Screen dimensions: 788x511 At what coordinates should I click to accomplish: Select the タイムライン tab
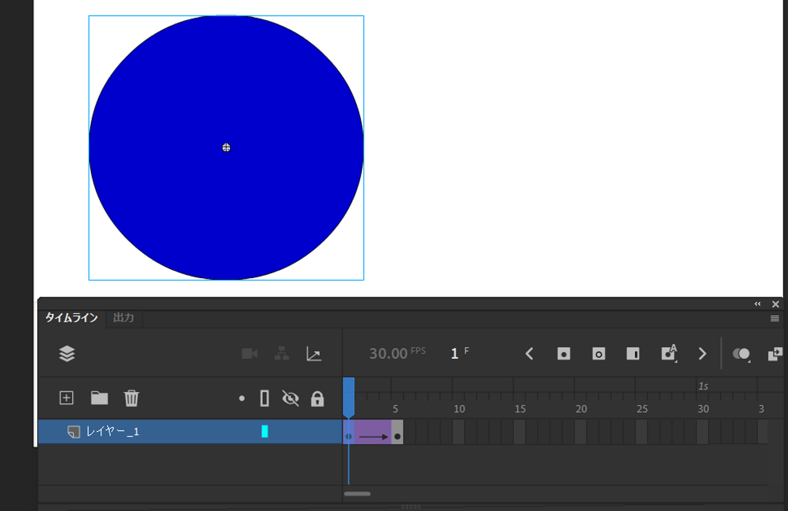[x=71, y=318]
